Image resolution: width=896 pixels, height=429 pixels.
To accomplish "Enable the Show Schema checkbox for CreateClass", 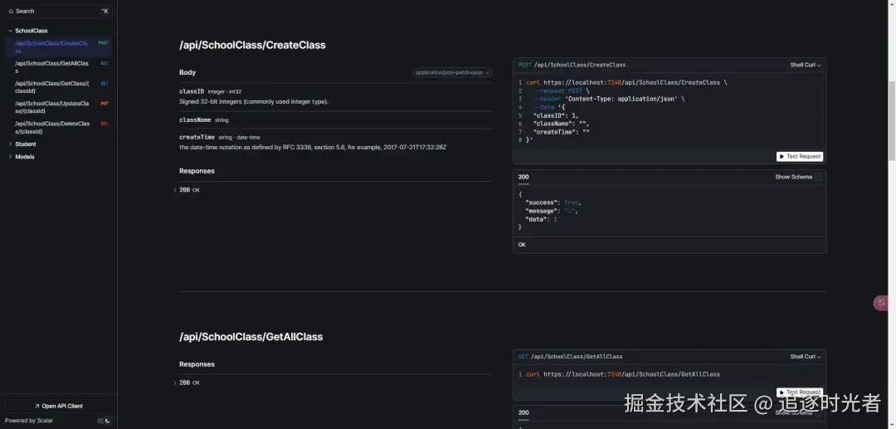I will (818, 177).
